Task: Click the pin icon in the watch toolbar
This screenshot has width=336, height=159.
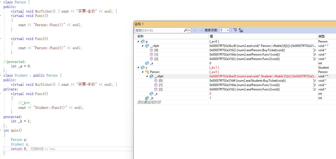Action: click(x=235, y=30)
